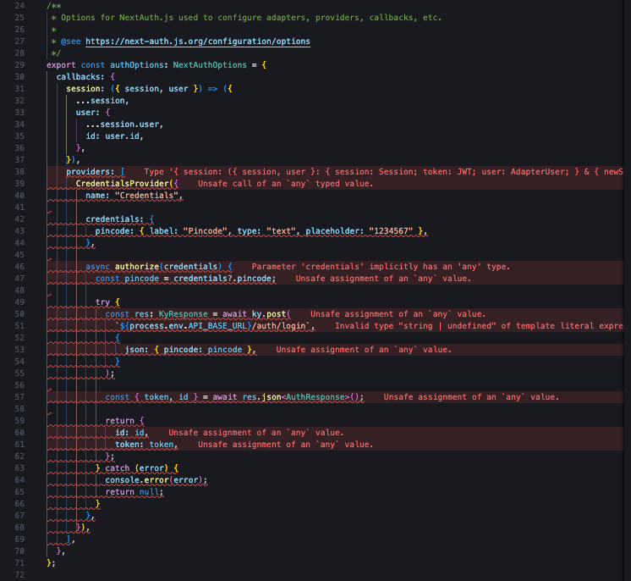Click 'process.env.API_BASE_URL' in the template literal
Image resolution: width=631 pixels, height=581 pixels.
(x=189, y=325)
